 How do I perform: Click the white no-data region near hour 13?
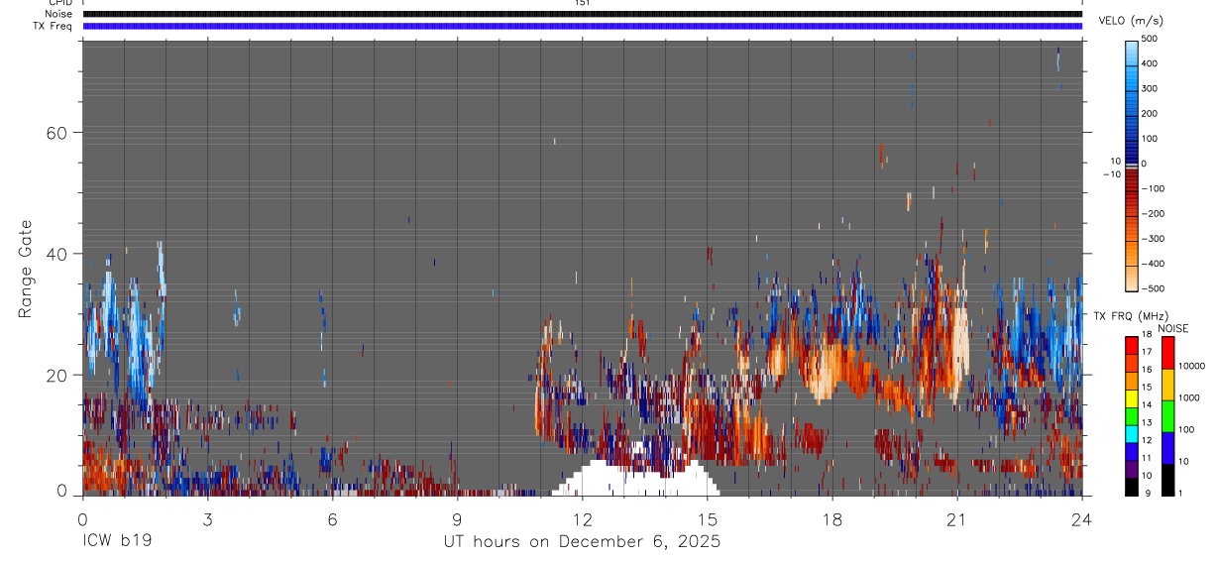(x=634, y=480)
